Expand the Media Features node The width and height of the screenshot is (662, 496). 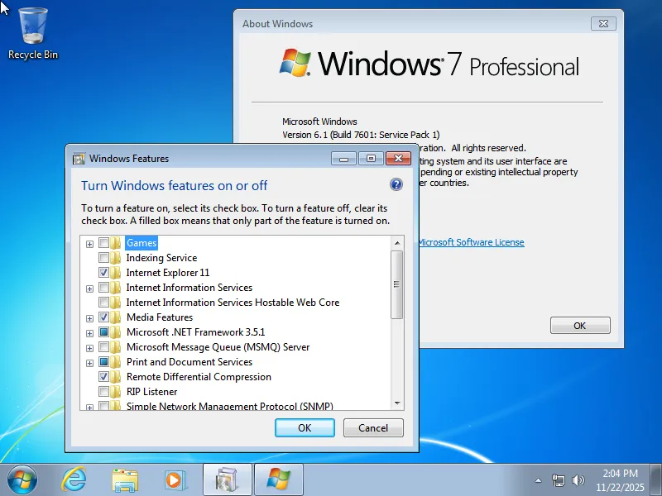89,318
